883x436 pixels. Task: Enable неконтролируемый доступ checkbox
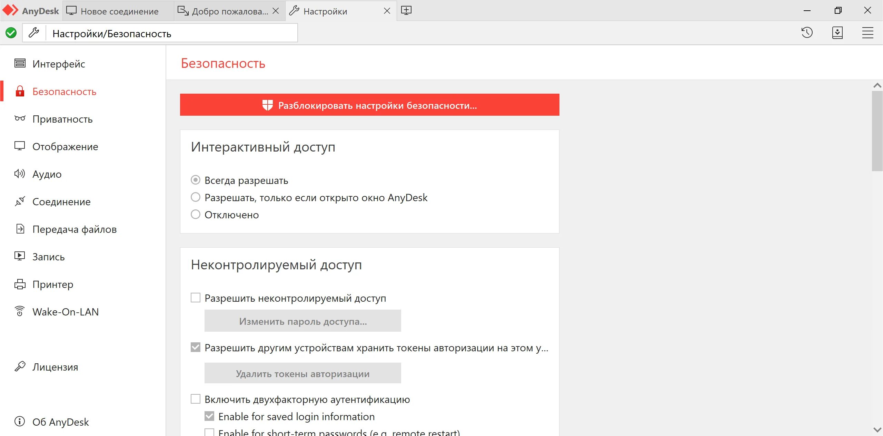click(196, 298)
